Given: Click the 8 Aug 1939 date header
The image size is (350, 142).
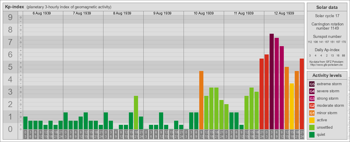Looking at the screenshot, I should coord(122,13).
